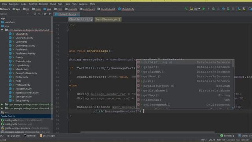Click the codingcafe breadcrumb in navigation bar

tap(88, 9)
